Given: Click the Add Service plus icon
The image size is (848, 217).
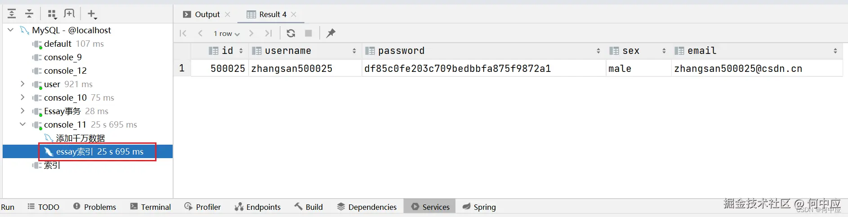Looking at the screenshot, I should click(91, 14).
